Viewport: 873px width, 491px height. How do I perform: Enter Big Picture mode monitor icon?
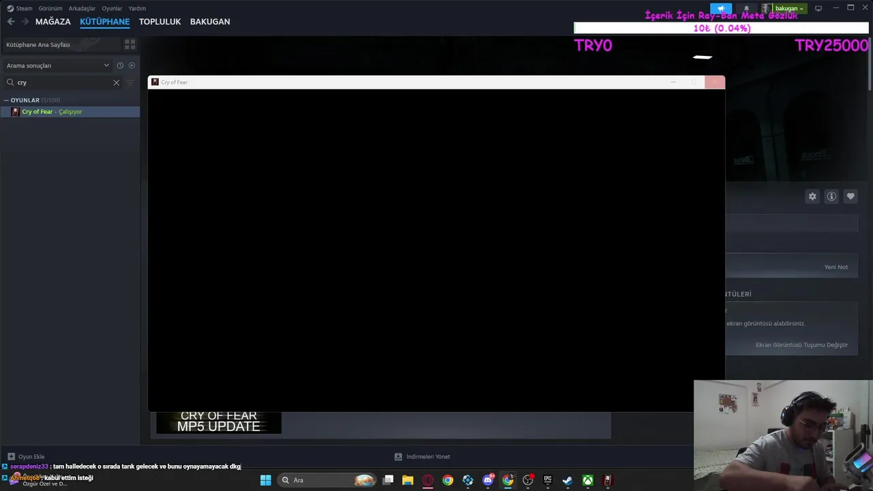click(818, 8)
